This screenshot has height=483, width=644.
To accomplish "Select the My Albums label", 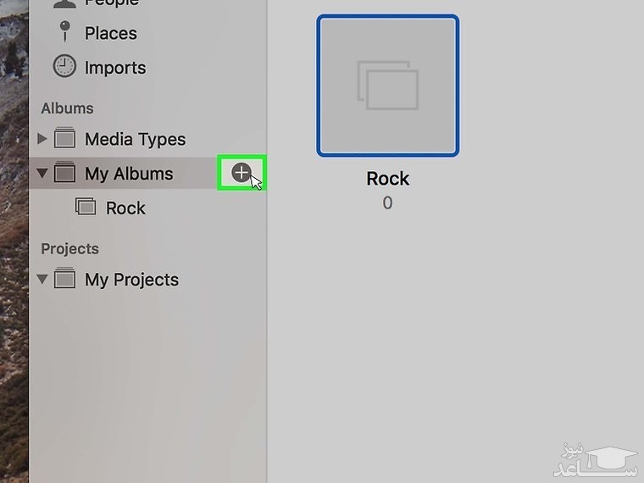I will 129,174.
